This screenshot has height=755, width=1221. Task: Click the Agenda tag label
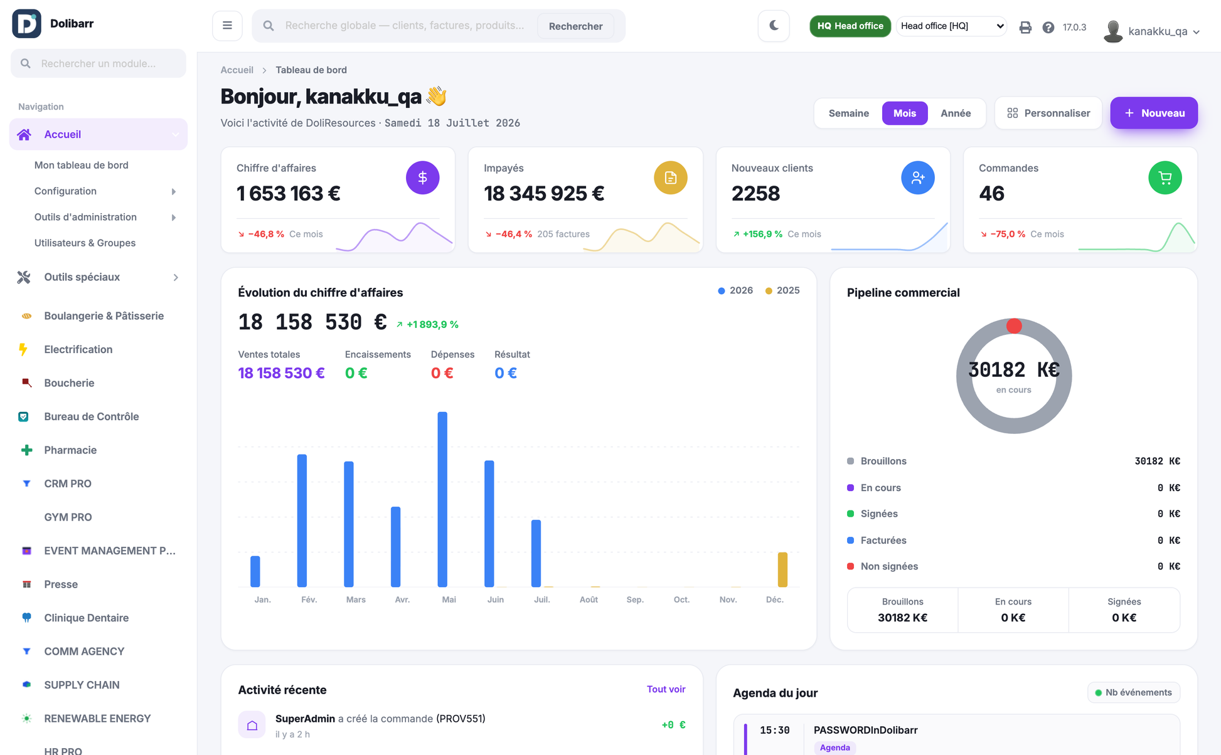pos(834,747)
